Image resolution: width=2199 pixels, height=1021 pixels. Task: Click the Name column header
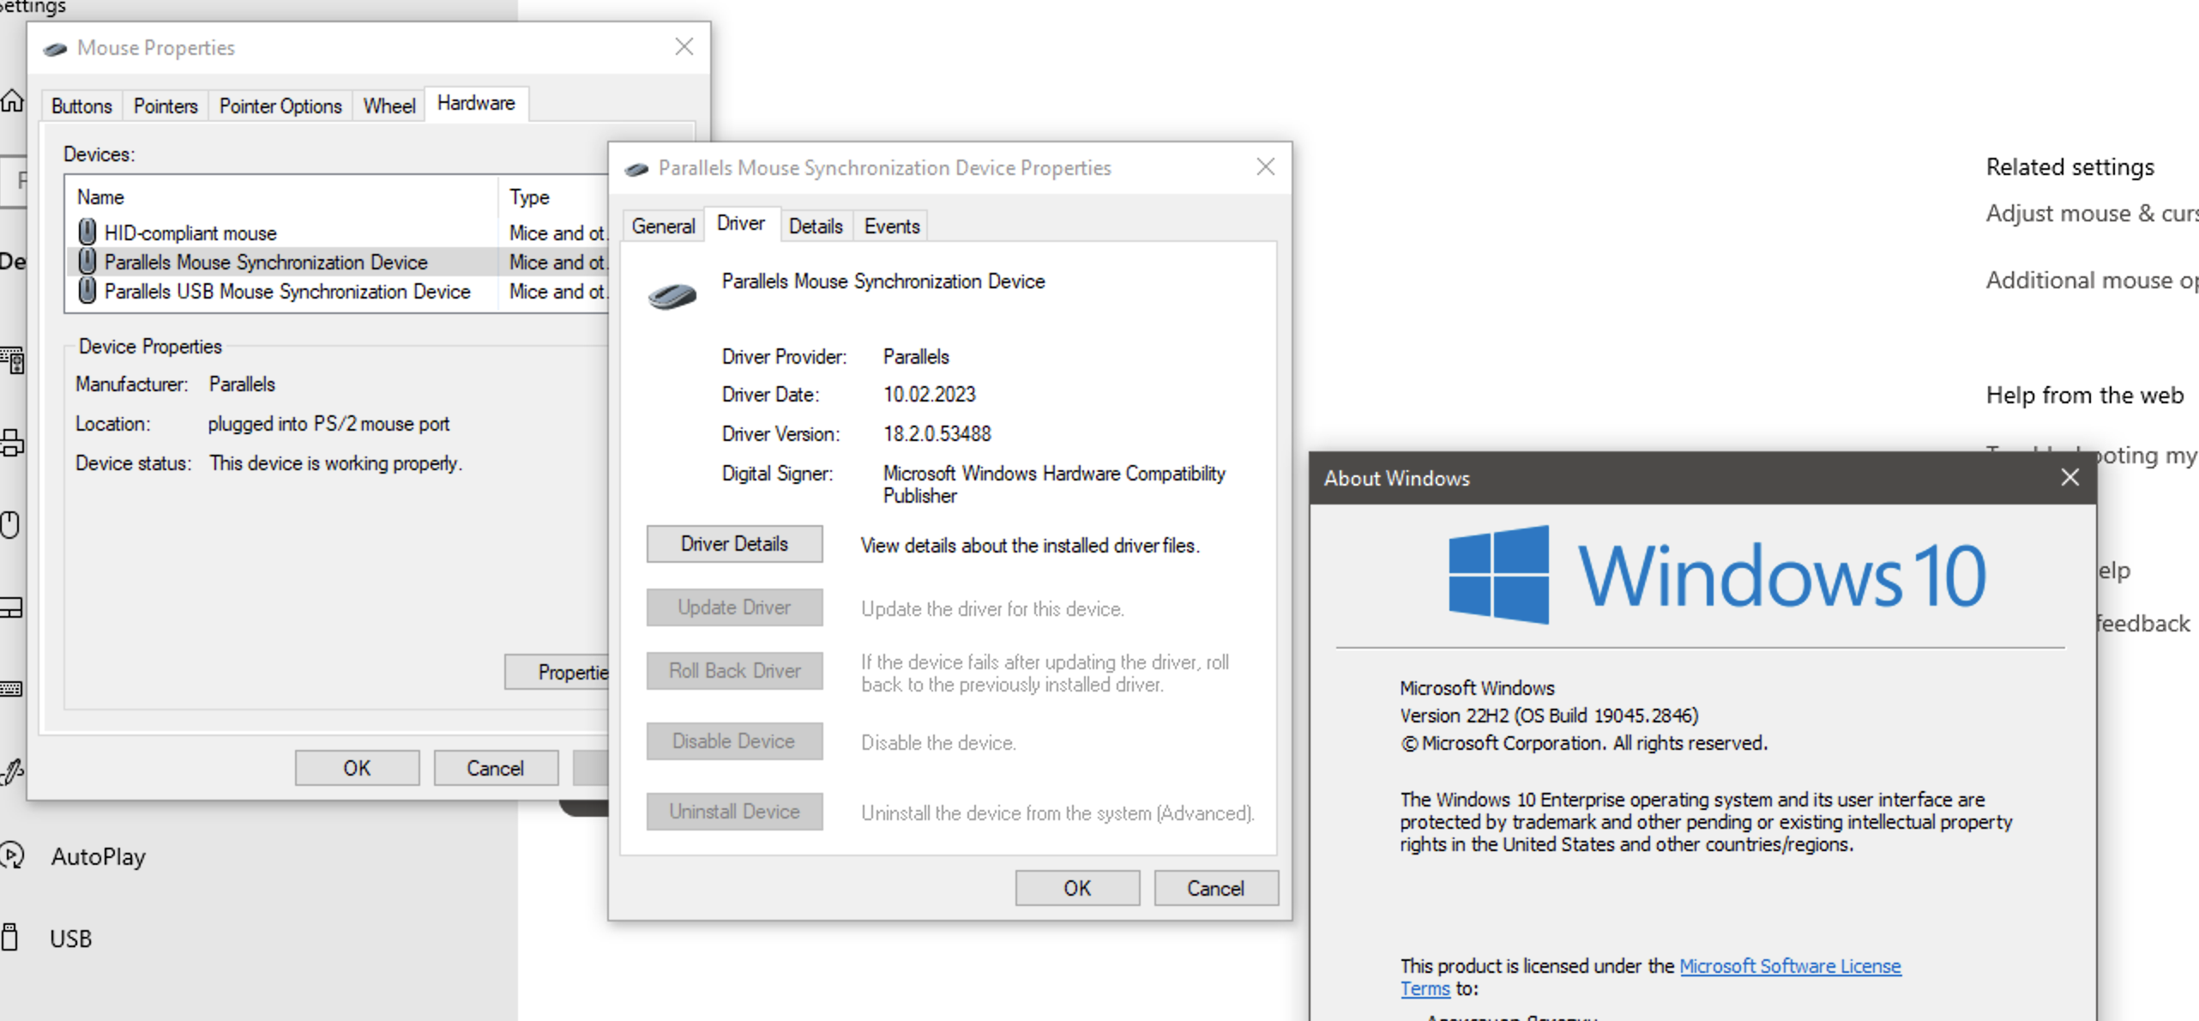coord(101,196)
